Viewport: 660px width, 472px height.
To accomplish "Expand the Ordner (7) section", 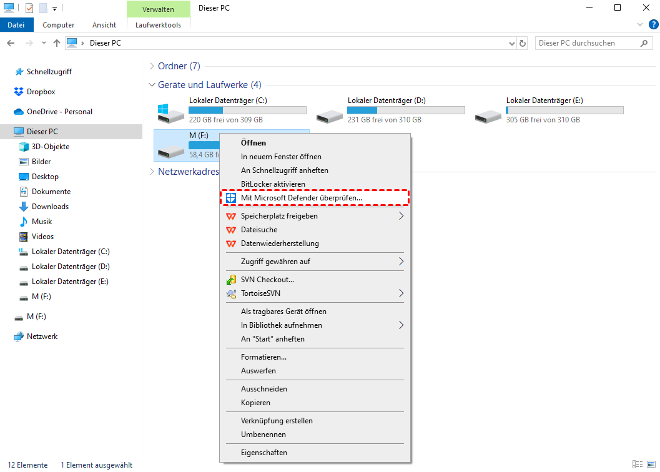I will point(152,66).
